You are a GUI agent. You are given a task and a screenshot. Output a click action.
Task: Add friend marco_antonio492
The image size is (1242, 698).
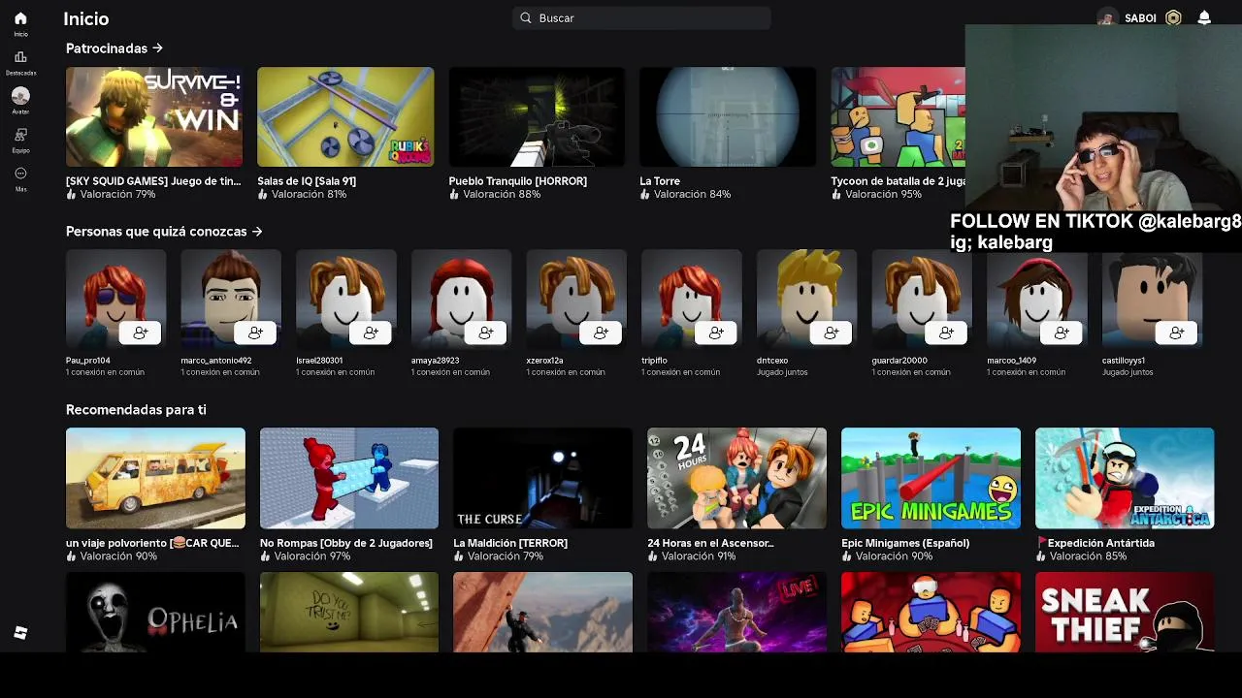point(255,333)
